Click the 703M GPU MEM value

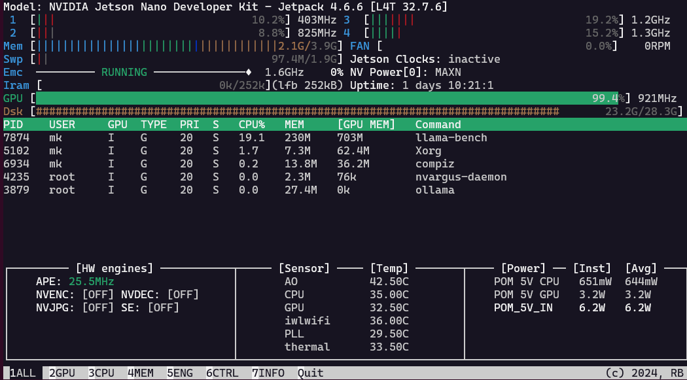[x=350, y=137]
